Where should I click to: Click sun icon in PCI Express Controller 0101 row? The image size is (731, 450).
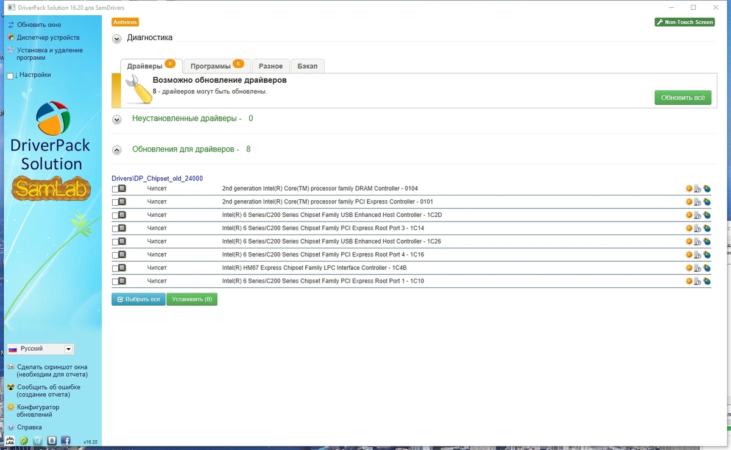point(689,202)
